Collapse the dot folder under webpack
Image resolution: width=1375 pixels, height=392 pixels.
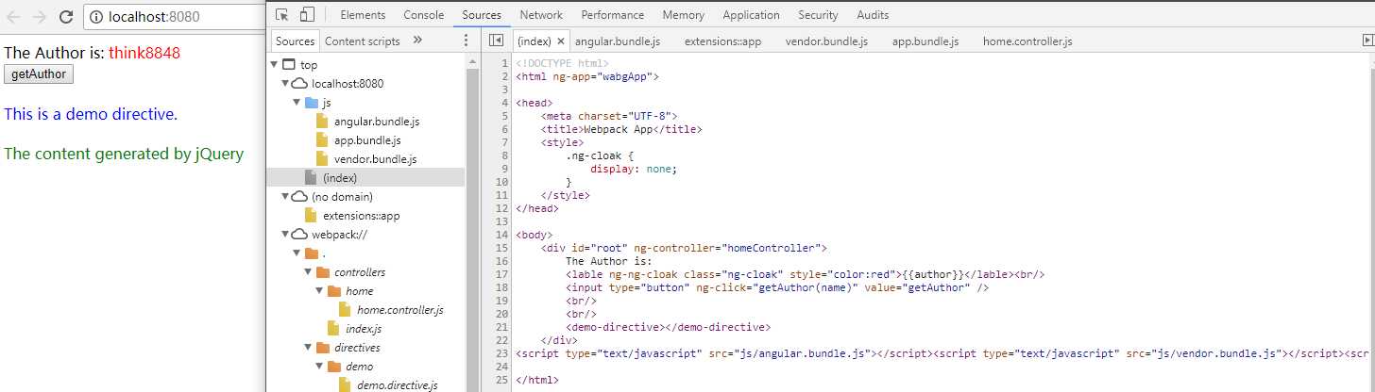pos(297,253)
